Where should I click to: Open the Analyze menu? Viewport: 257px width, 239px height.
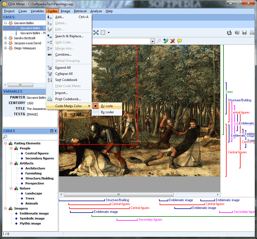pyautogui.click(x=96, y=11)
